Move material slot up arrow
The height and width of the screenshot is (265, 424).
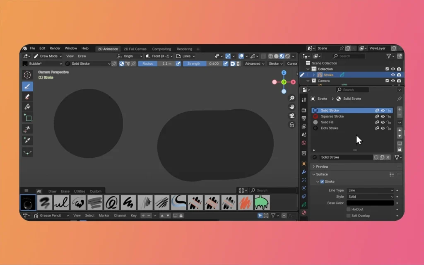pyautogui.click(x=400, y=130)
